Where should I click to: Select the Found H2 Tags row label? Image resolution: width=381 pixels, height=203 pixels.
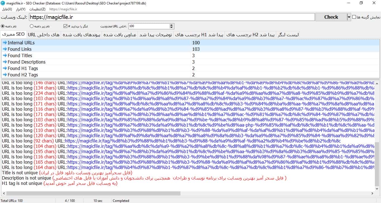coord(23,75)
